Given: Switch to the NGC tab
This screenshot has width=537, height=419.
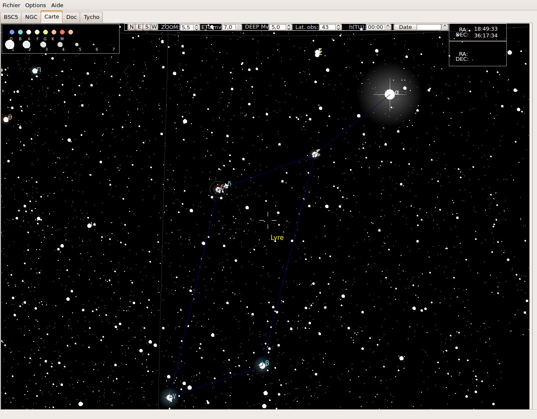Looking at the screenshot, I should point(31,17).
